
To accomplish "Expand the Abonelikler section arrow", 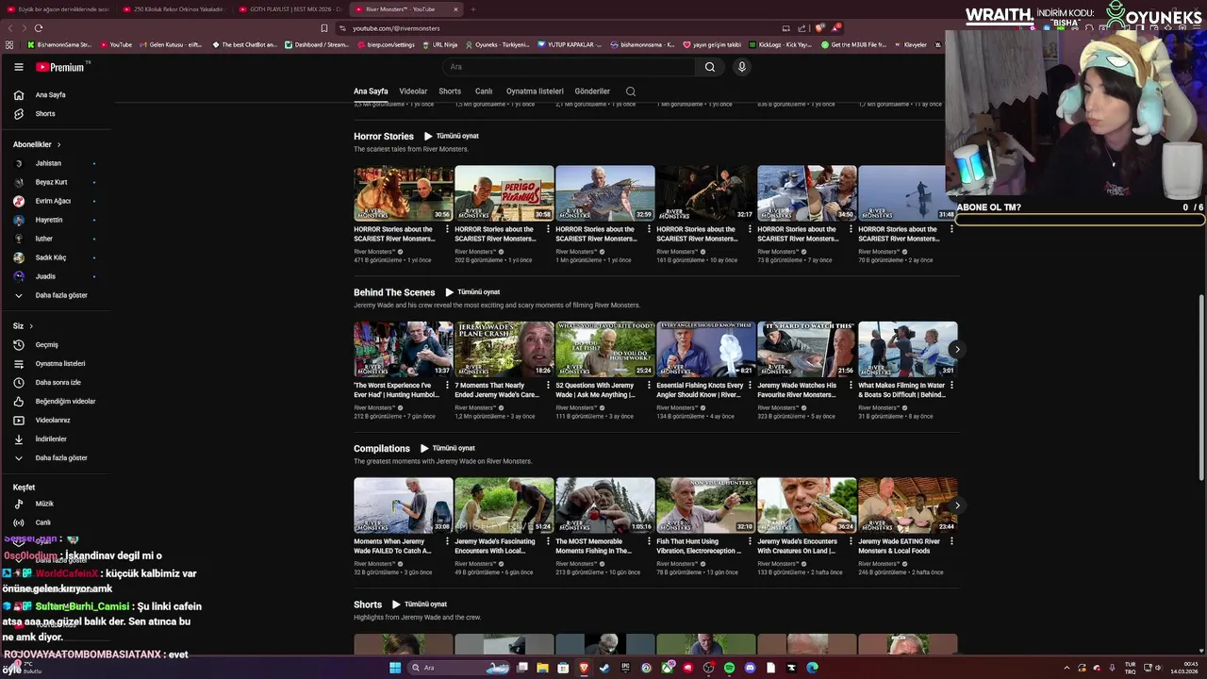I will point(58,144).
